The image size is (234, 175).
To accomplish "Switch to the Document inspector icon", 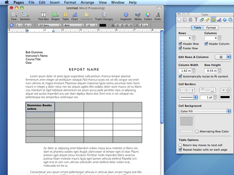I will 179,20.
